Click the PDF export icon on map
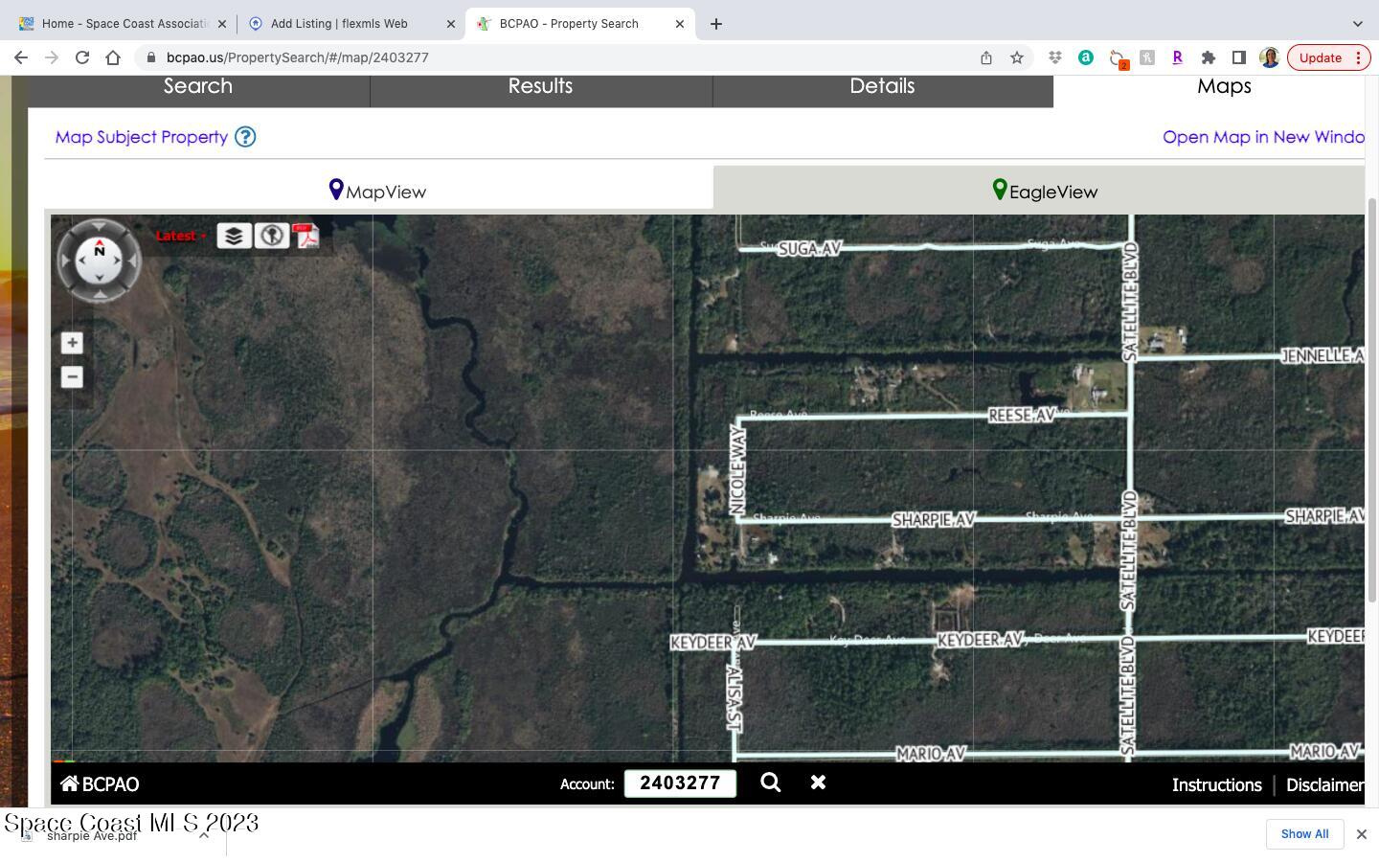1379x862 pixels. coord(306,236)
